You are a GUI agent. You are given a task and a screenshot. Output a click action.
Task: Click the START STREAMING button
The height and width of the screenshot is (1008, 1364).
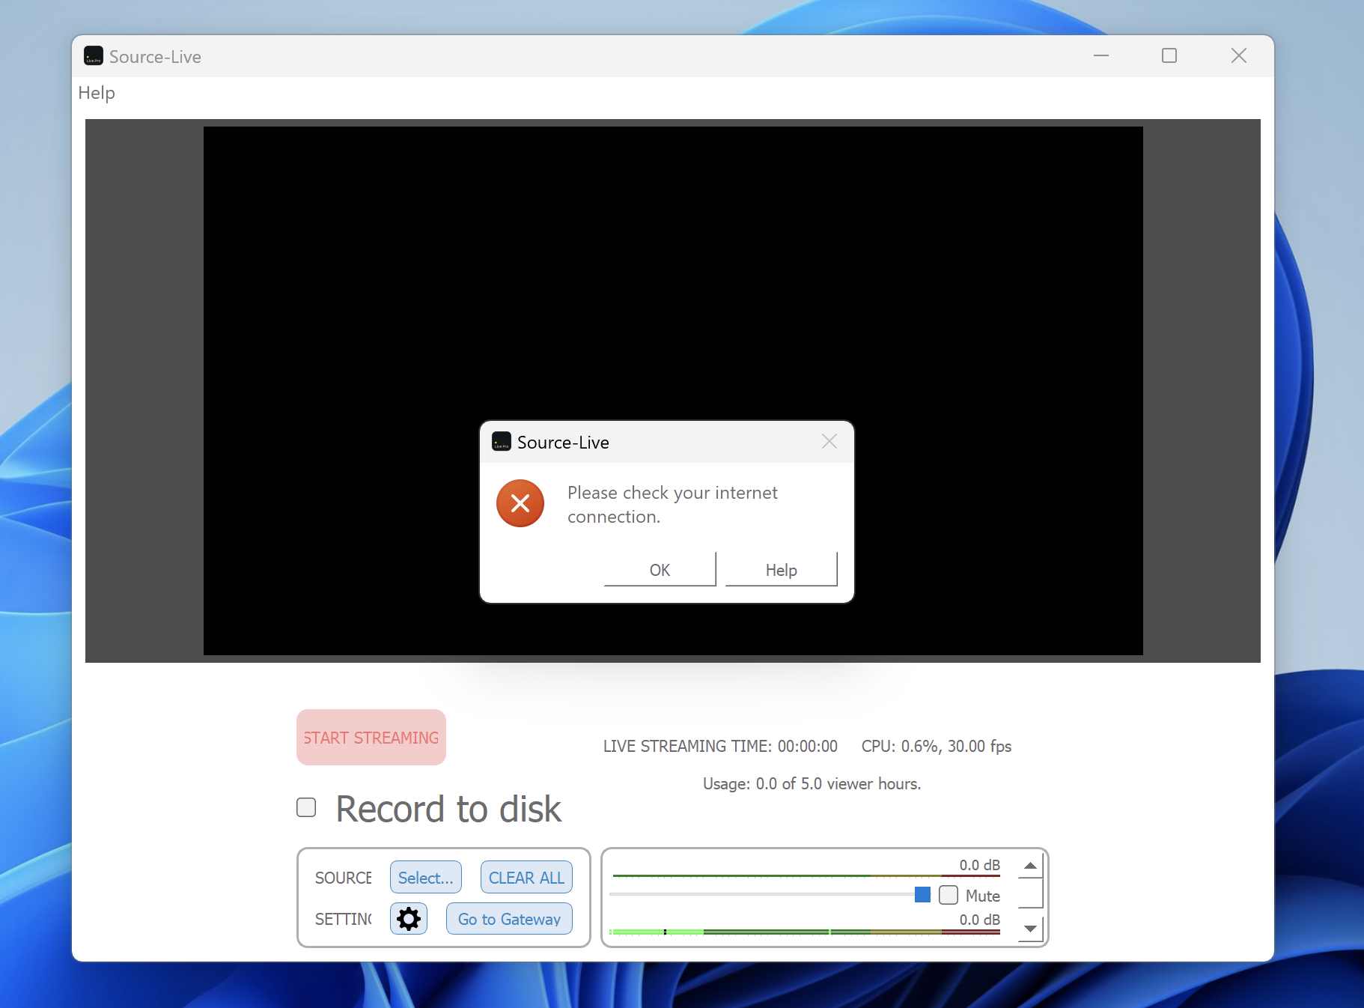tap(371, 738)
